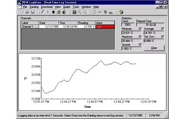Click the gray logger device toolbar icon
This screenshot has width=183, height=119.
(x=111, y=13)
